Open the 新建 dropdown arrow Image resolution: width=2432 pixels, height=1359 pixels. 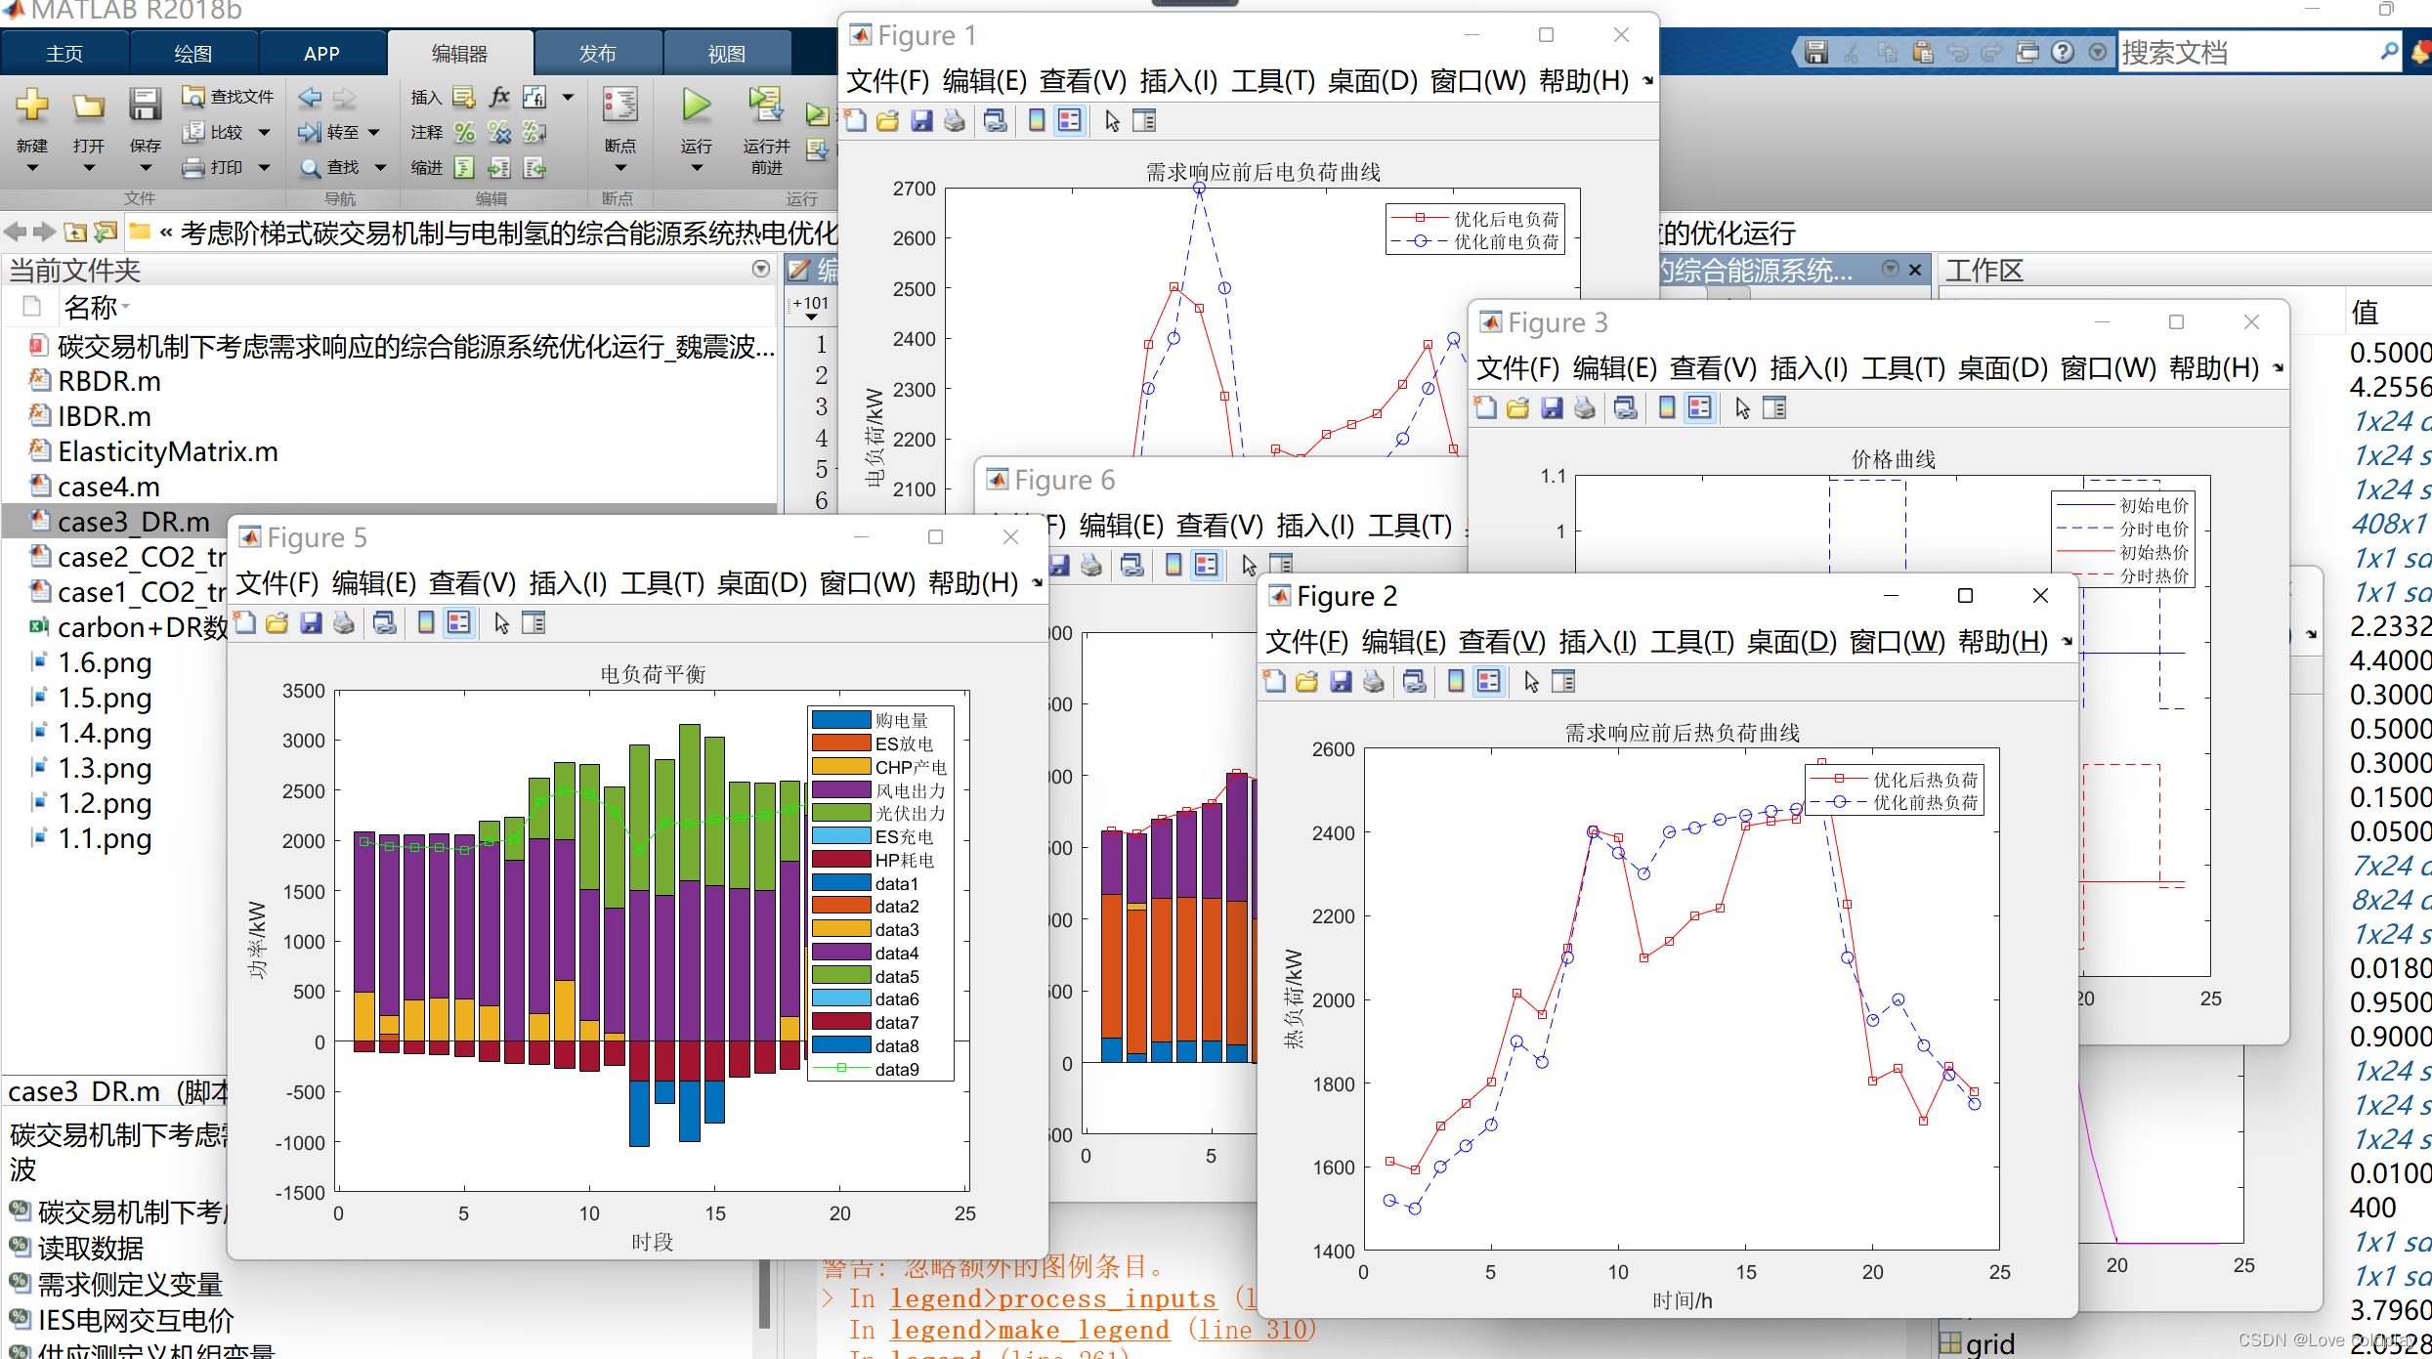point(31,168)
